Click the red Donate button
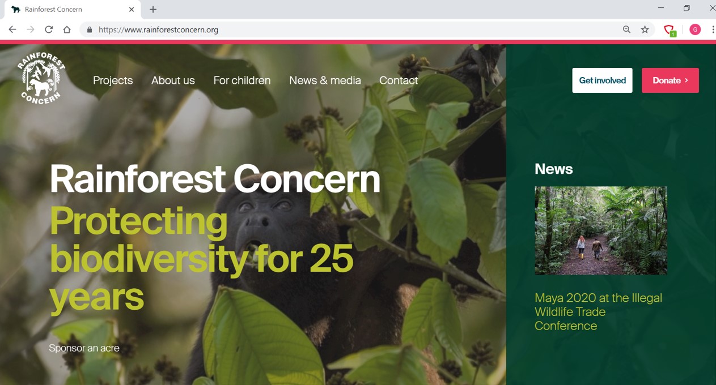716x385 pixels. (670, 80)
